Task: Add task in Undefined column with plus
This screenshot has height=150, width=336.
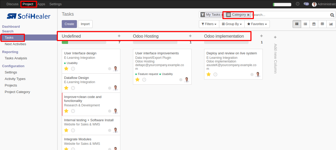Action: click(119, 36)
